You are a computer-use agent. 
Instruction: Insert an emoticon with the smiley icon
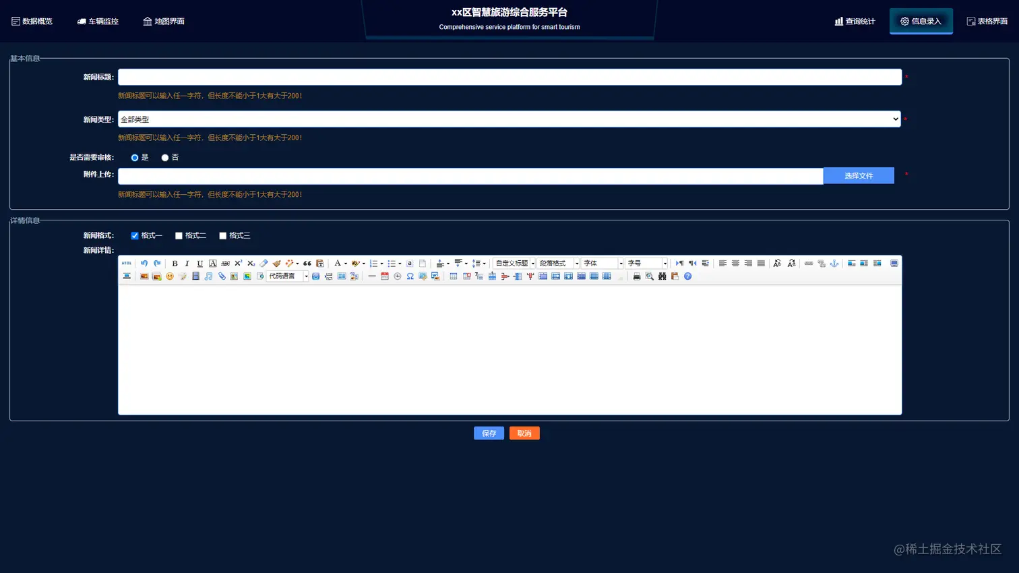click(x=170, y=276)
